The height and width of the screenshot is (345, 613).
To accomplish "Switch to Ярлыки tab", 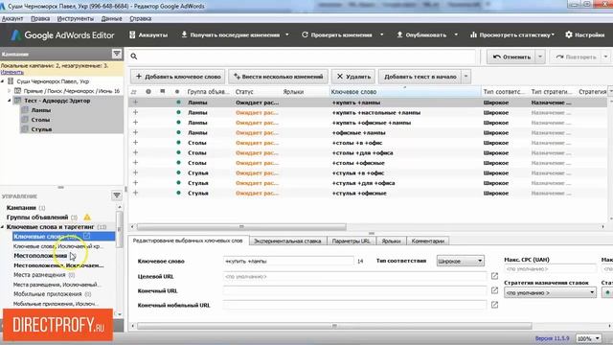I will point(391,241).
